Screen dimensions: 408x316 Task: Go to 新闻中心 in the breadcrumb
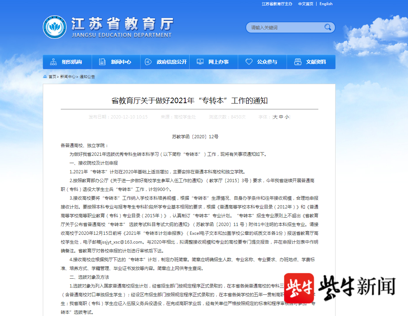click(x=68, y=77)
